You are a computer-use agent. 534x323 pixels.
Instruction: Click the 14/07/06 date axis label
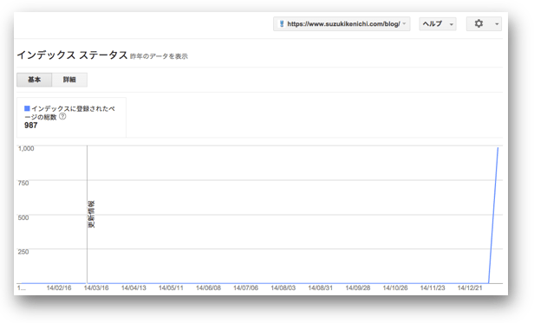tap(245, 288)
